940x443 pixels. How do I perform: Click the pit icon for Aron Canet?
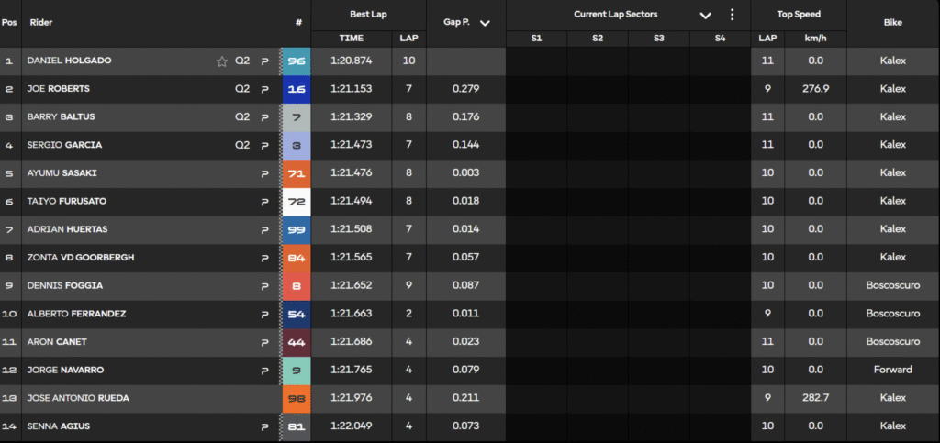pyautogui.click(x=265, y=342)
